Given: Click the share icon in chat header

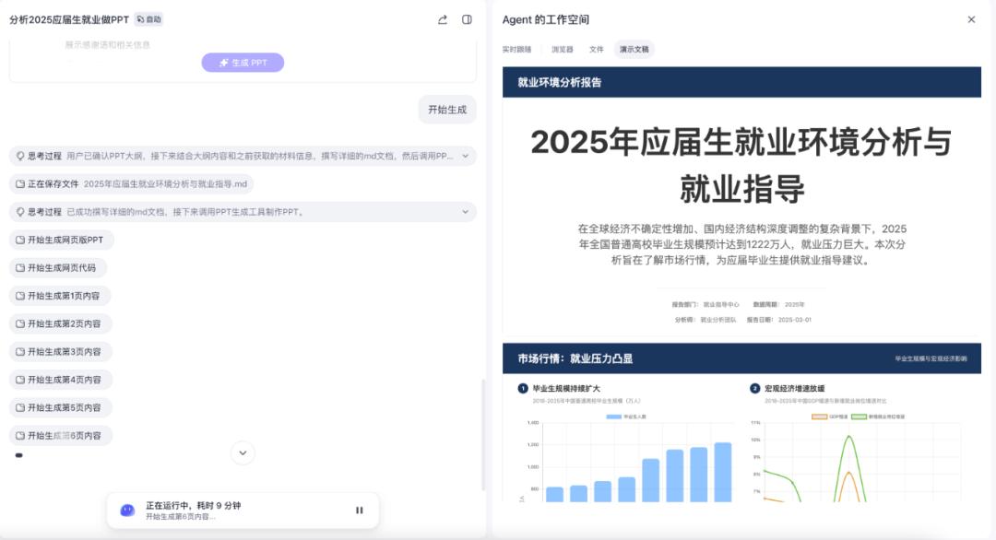Looking at the screenshot, I should (443, 19).
